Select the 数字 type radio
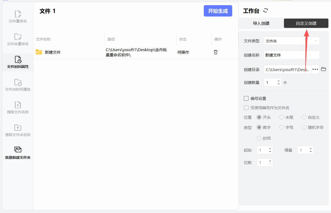331x213 pixels. 259,127
